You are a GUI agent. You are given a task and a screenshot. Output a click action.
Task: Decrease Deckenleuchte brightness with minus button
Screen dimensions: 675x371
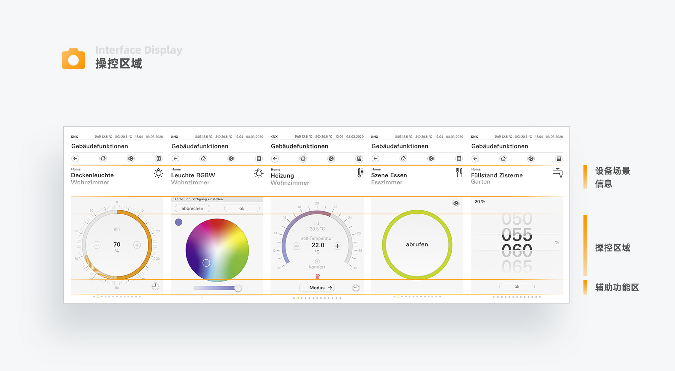point(97,245)
